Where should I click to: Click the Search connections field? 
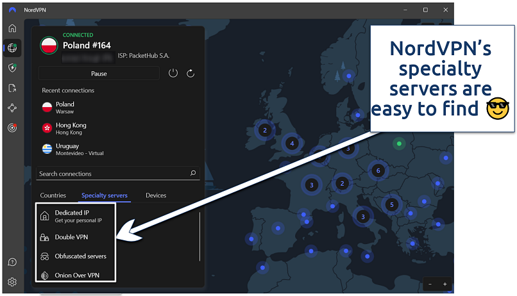pyautogui.click(x=113, y=174)
